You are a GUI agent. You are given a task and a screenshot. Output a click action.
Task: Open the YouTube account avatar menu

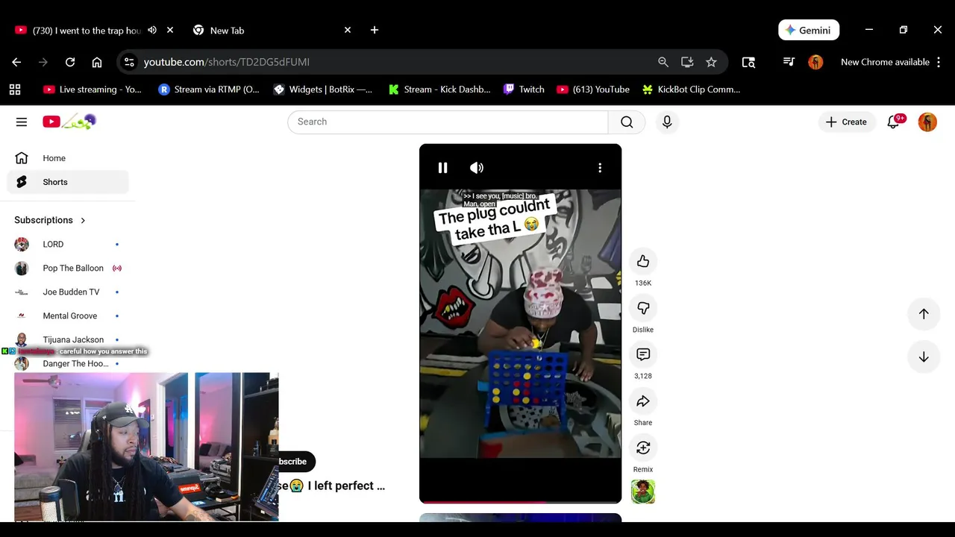click(927, 122)
